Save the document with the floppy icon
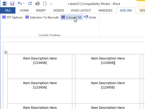The height and width of the screenshot is (109, 145). coord(12,4)
